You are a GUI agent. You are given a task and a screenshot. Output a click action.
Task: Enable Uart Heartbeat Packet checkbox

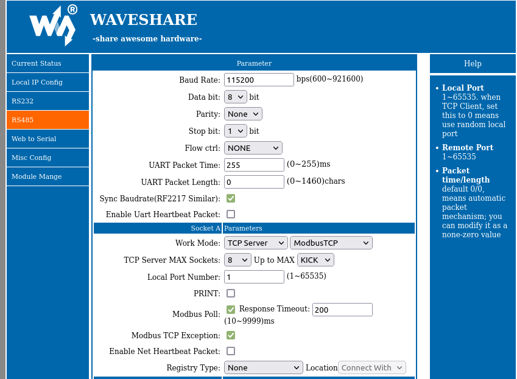point(231,214)
